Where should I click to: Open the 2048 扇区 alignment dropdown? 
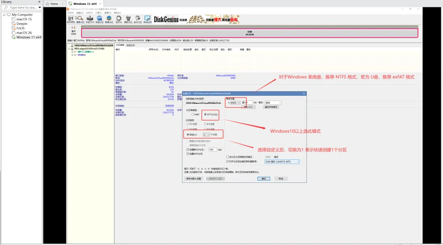282,162
